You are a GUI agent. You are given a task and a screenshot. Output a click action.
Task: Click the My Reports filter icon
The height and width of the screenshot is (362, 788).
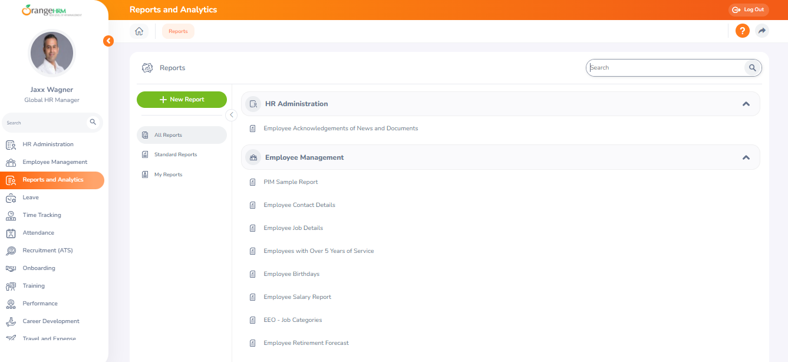click(145, 175)
